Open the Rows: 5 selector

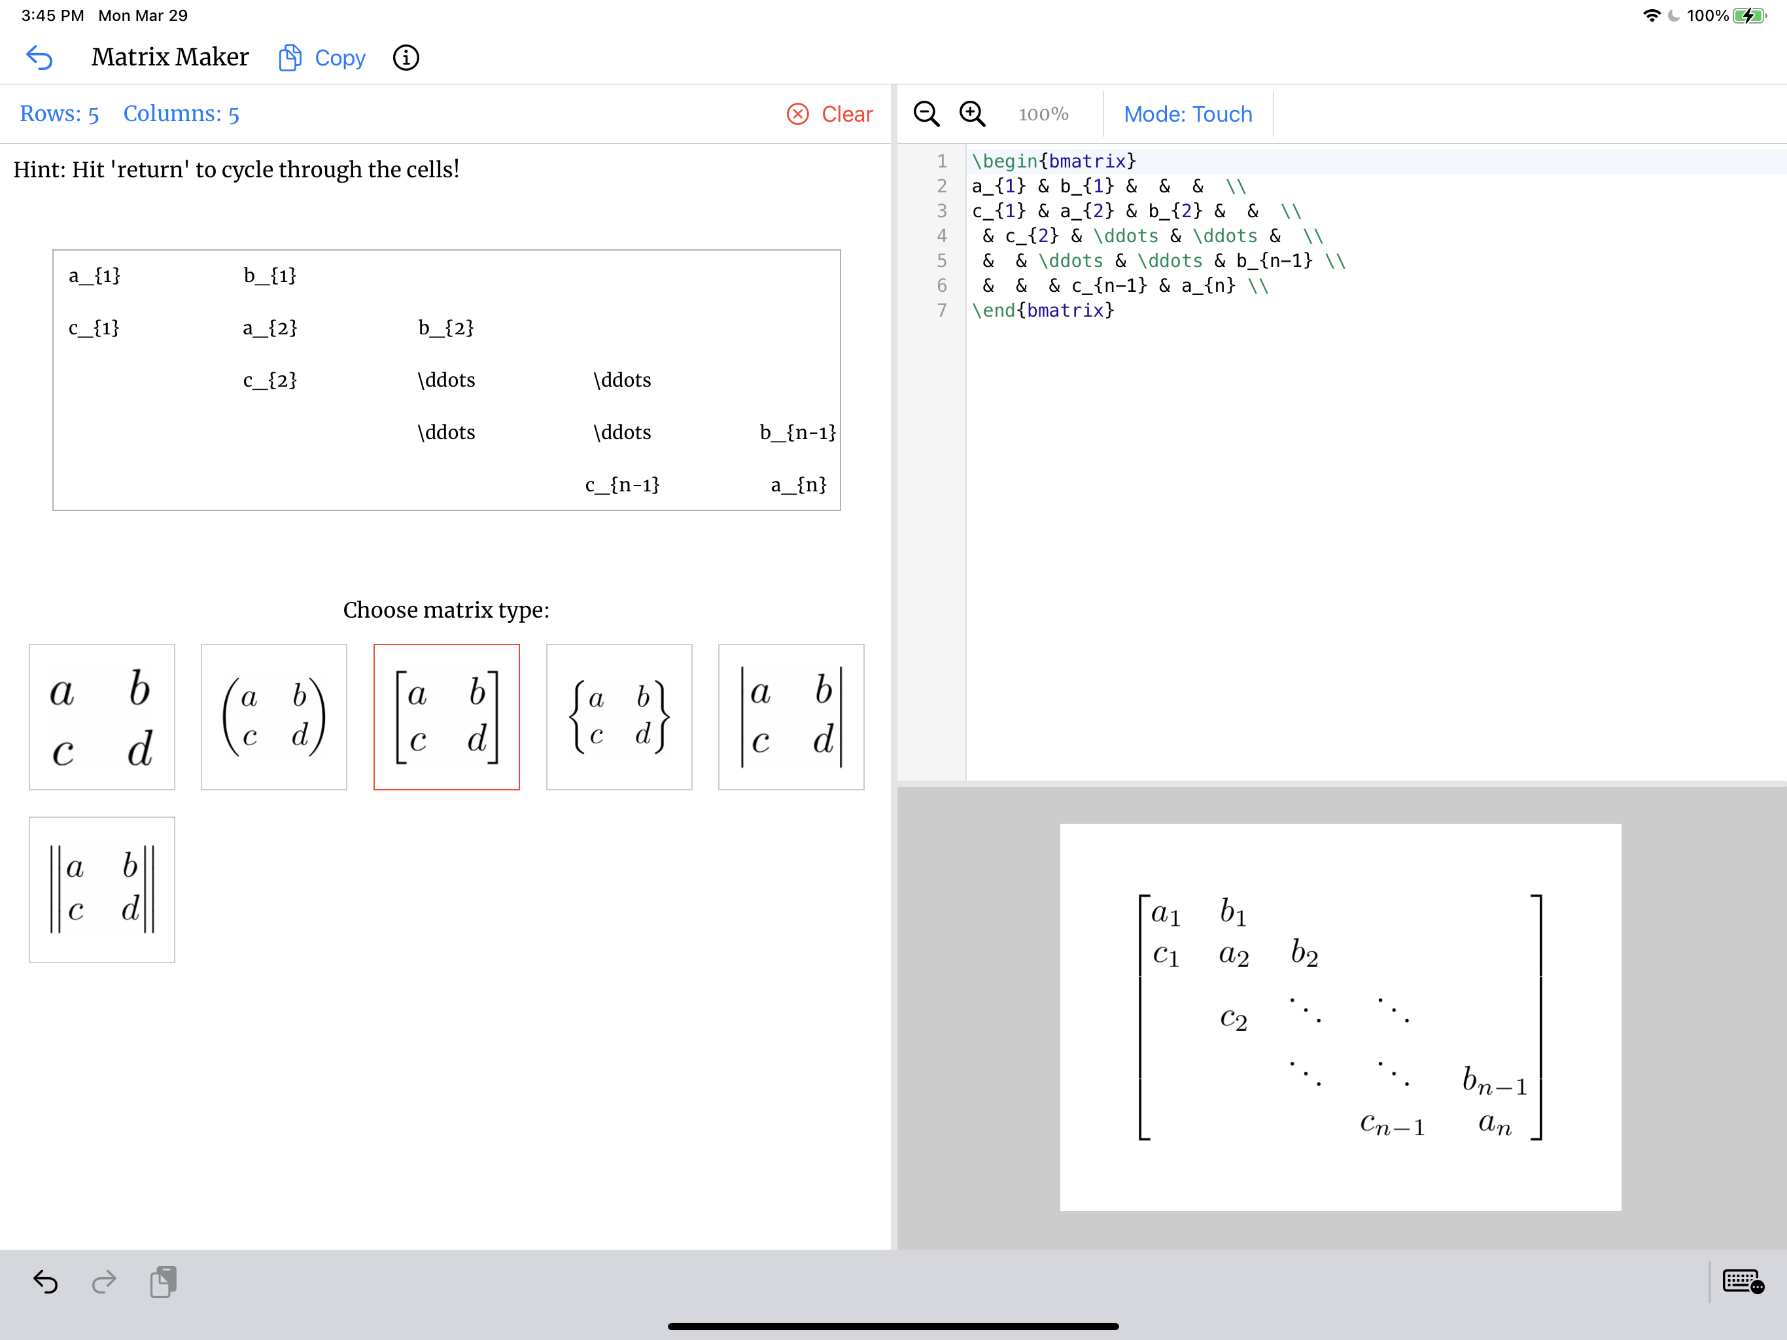click(x=59, y=114)
